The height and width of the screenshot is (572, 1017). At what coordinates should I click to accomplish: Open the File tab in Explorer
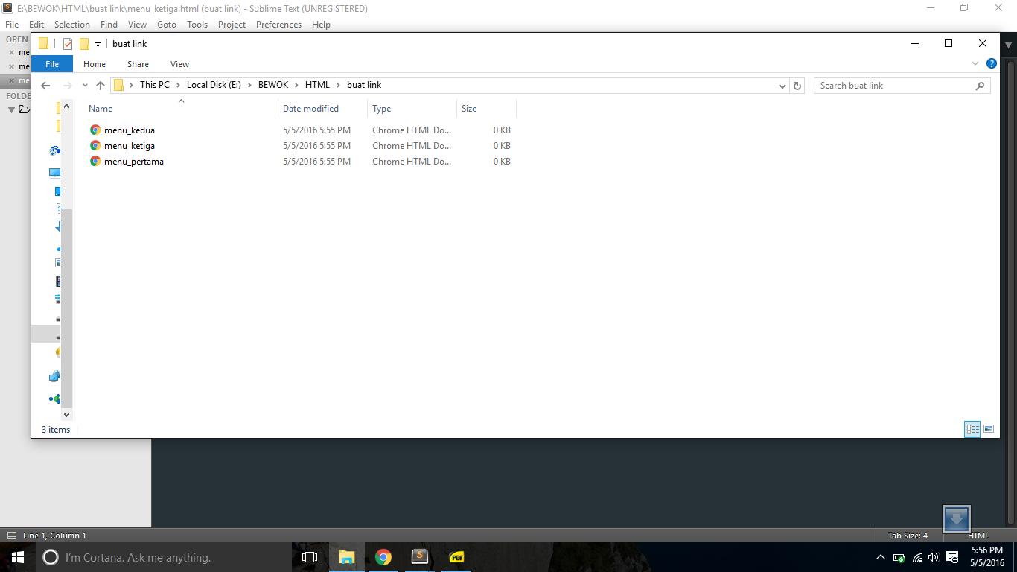coord(52,64)
